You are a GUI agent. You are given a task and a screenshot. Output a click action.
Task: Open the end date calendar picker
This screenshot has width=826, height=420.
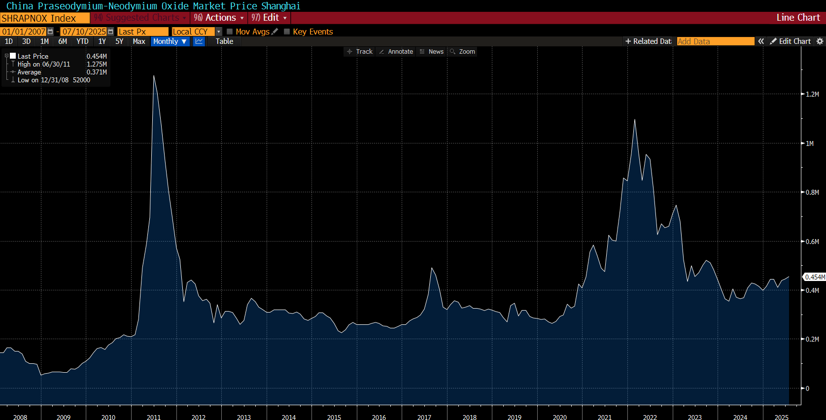110,32
